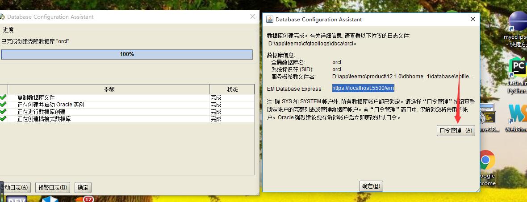Click the checkmark beside 正在创建插接式数据库
This screenshot has height=202, width=527.
(4, 118)
